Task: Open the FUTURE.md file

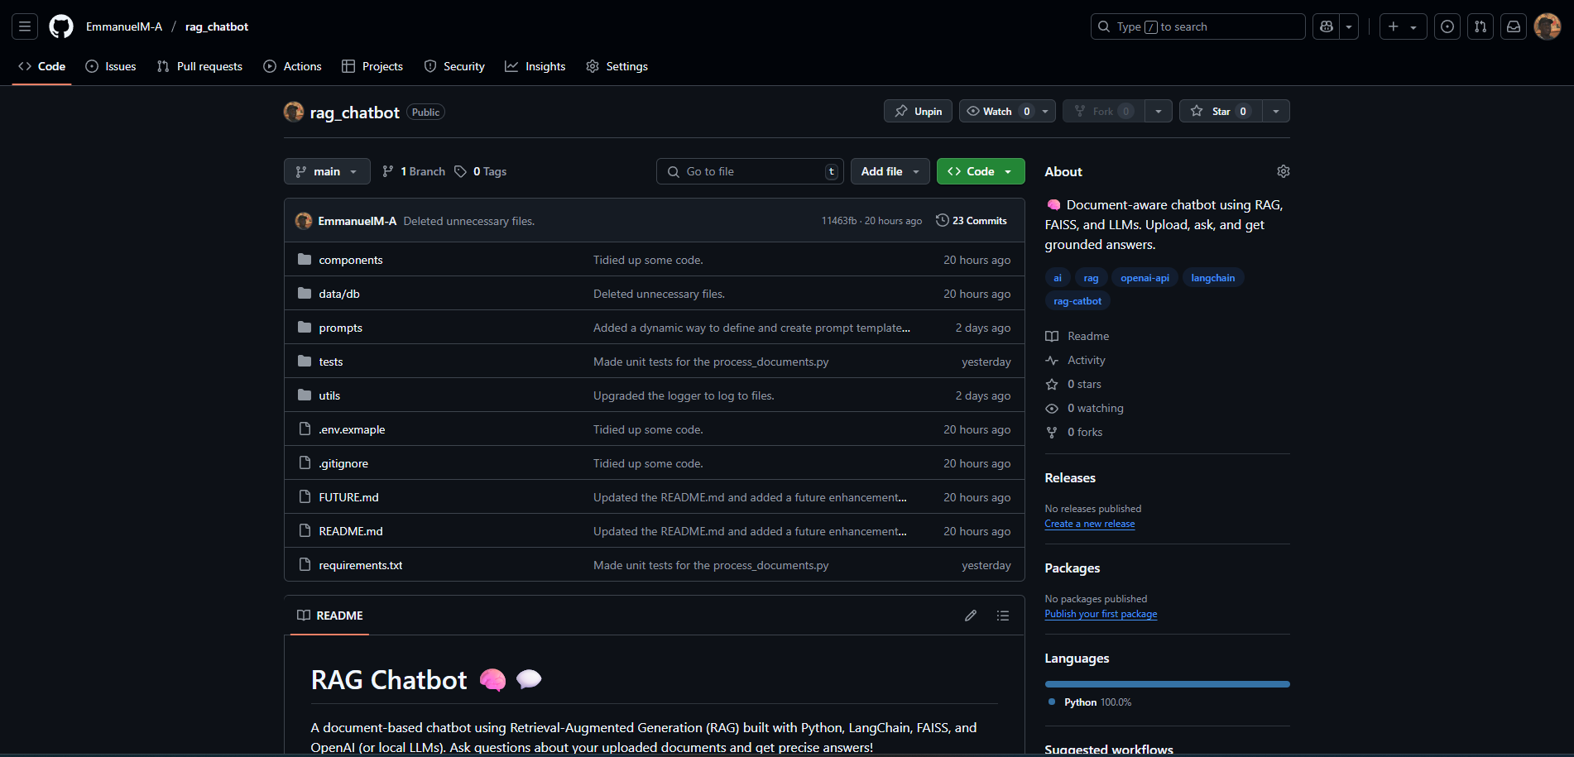Action: tap(348, 497)
